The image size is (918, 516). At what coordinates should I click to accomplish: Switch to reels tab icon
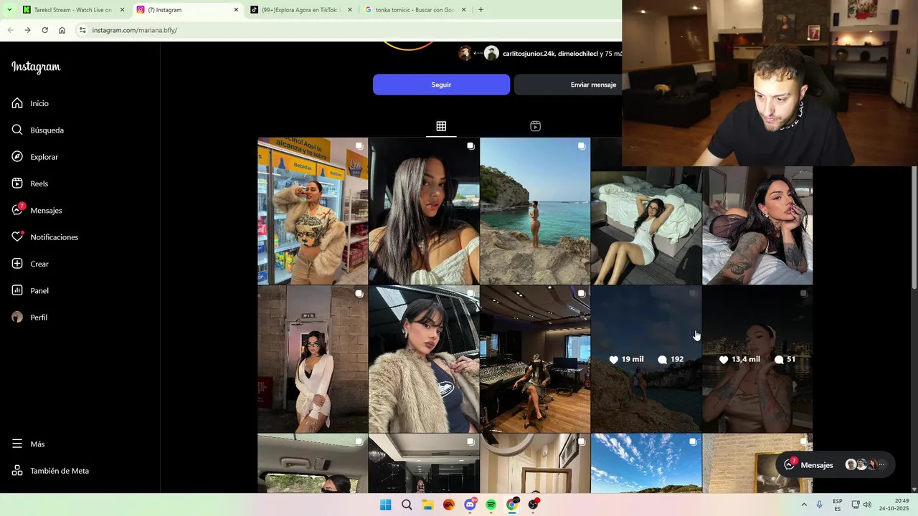tap(535, 126)
